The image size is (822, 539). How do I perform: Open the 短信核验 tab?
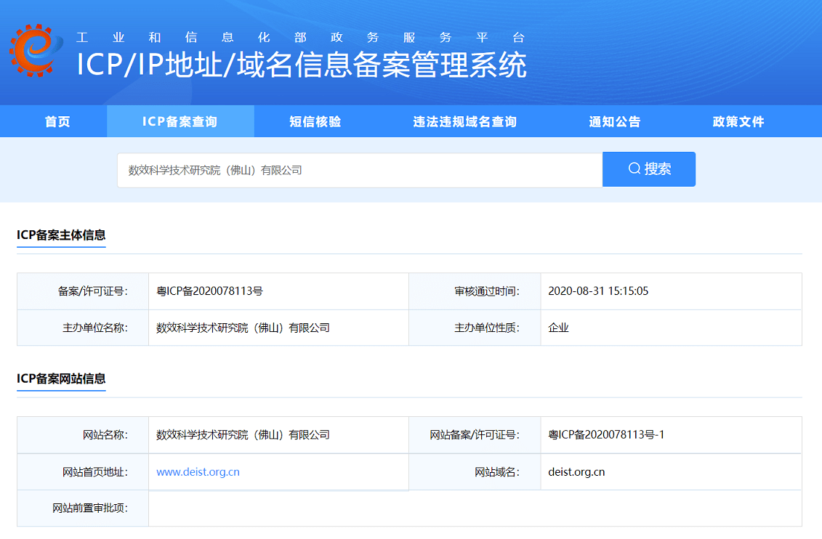coord(315,121)
